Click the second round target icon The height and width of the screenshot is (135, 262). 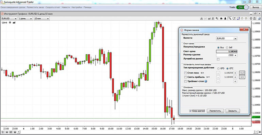(246, 18)
